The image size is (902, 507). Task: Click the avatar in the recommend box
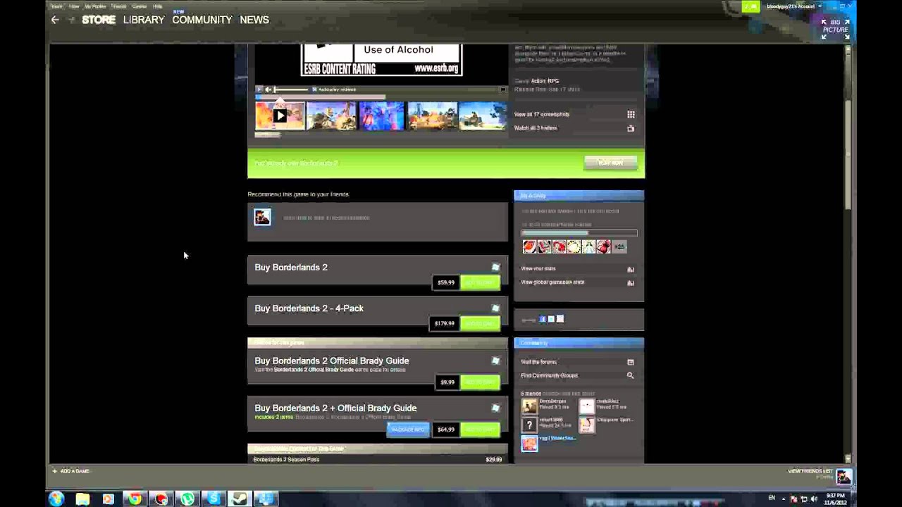[x=262, y=217]
